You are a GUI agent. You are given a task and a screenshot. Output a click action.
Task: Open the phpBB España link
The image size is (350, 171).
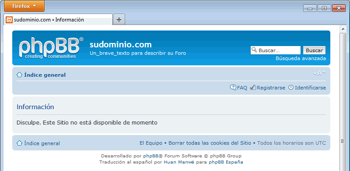tap(226, 162)
